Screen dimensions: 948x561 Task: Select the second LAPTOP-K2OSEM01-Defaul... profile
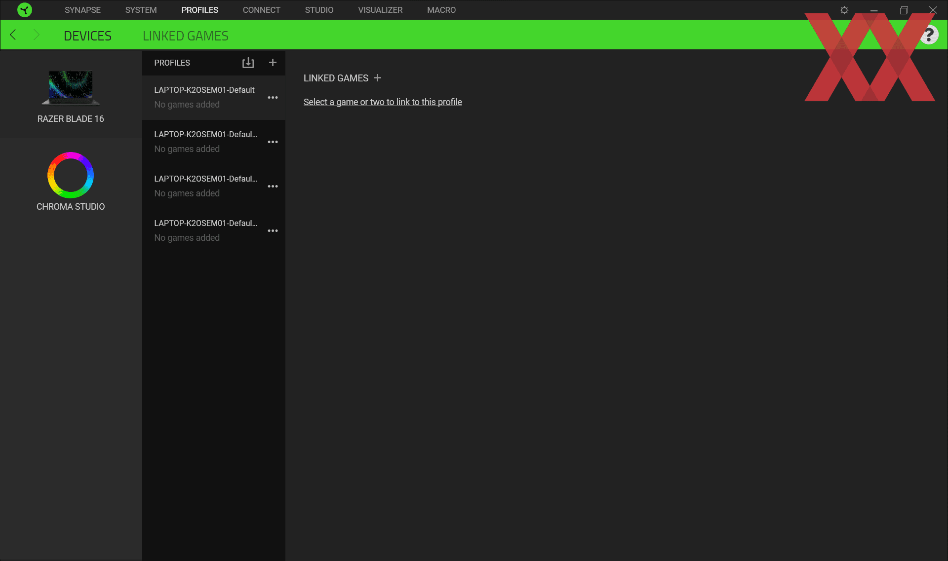click(214, 142)
